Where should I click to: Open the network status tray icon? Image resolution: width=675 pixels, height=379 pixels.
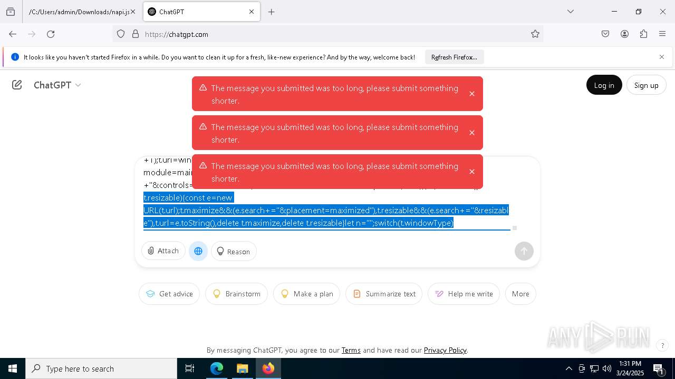coord(594,368)
